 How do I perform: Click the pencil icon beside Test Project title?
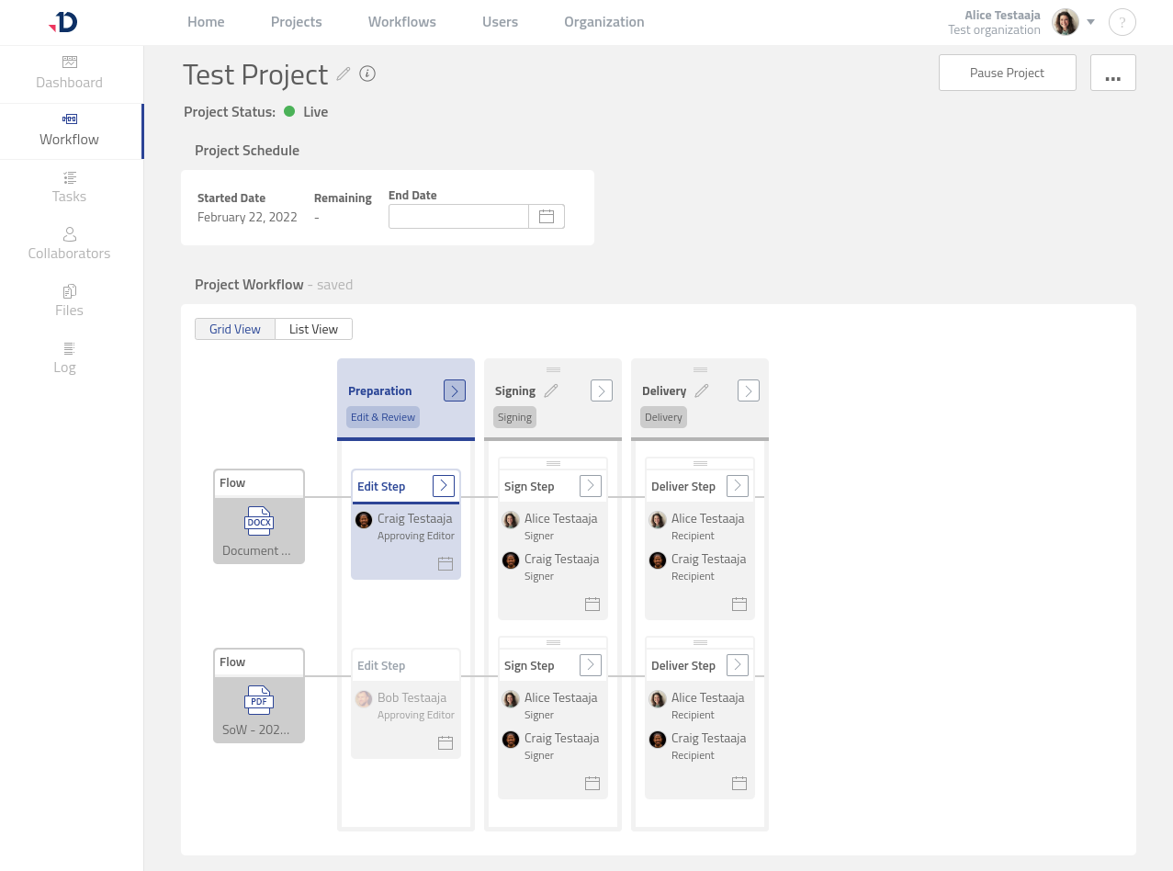coord(344,74)
